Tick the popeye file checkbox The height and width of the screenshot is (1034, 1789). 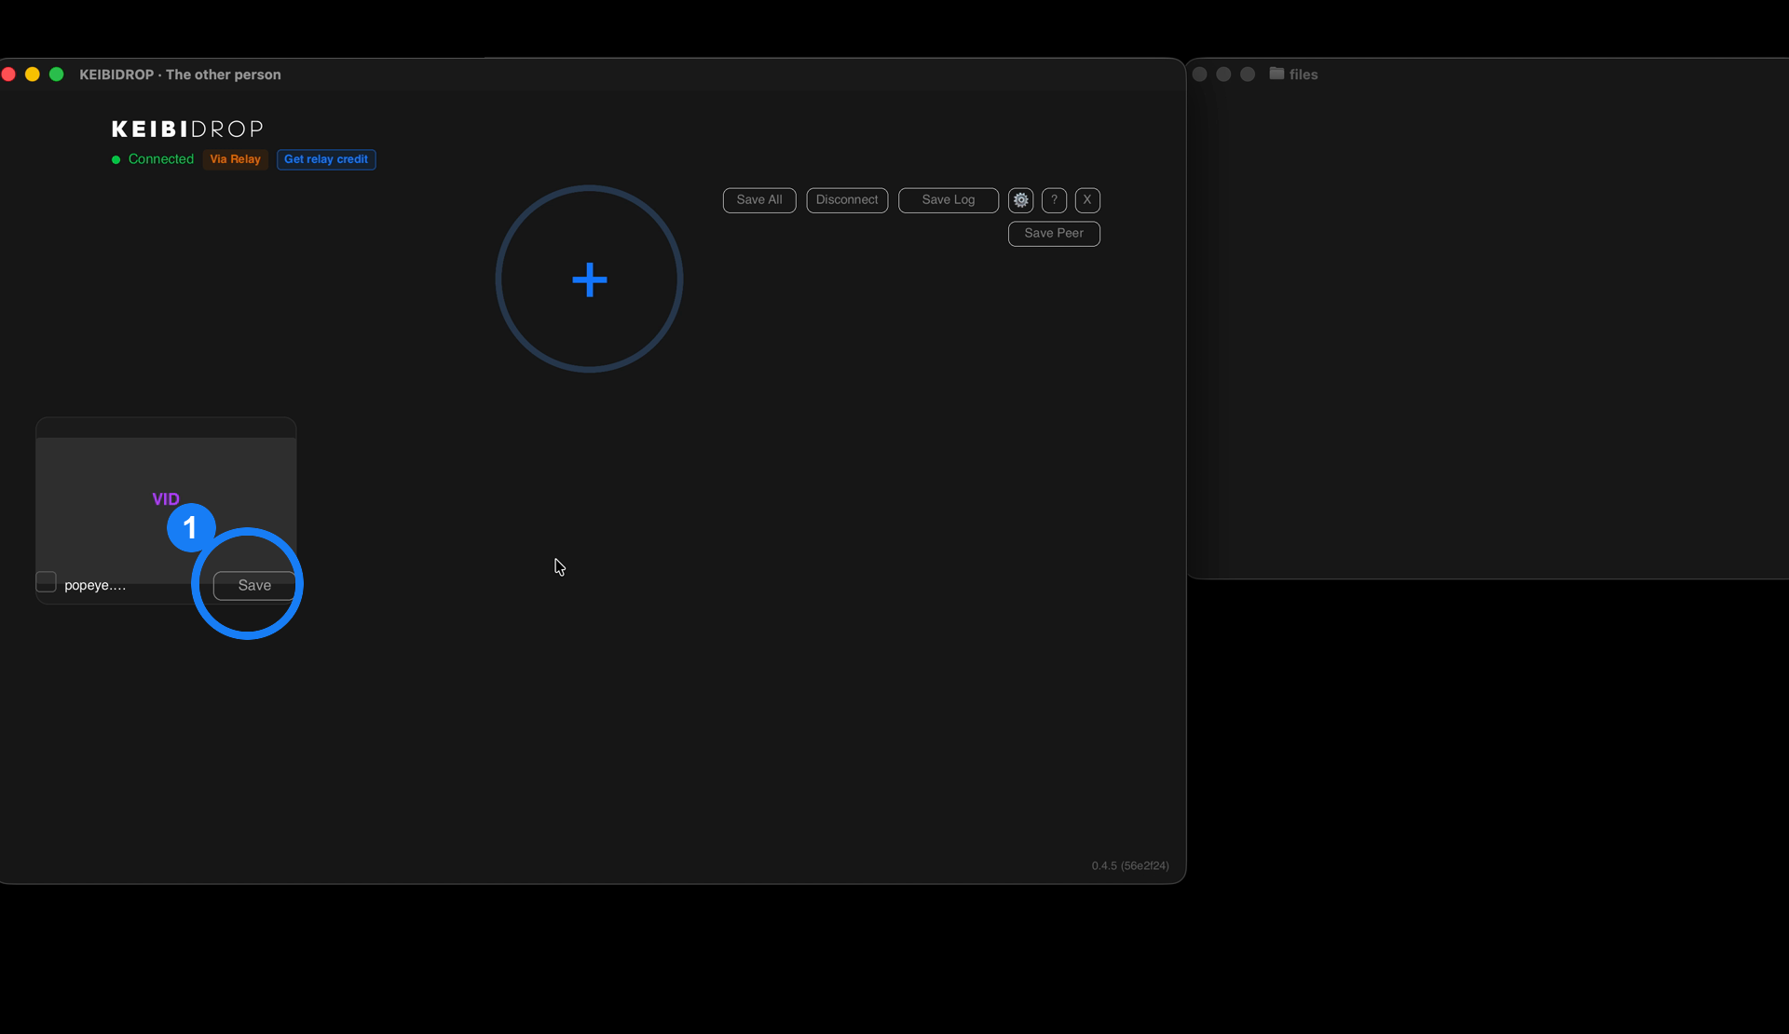(x=46, y=582)
